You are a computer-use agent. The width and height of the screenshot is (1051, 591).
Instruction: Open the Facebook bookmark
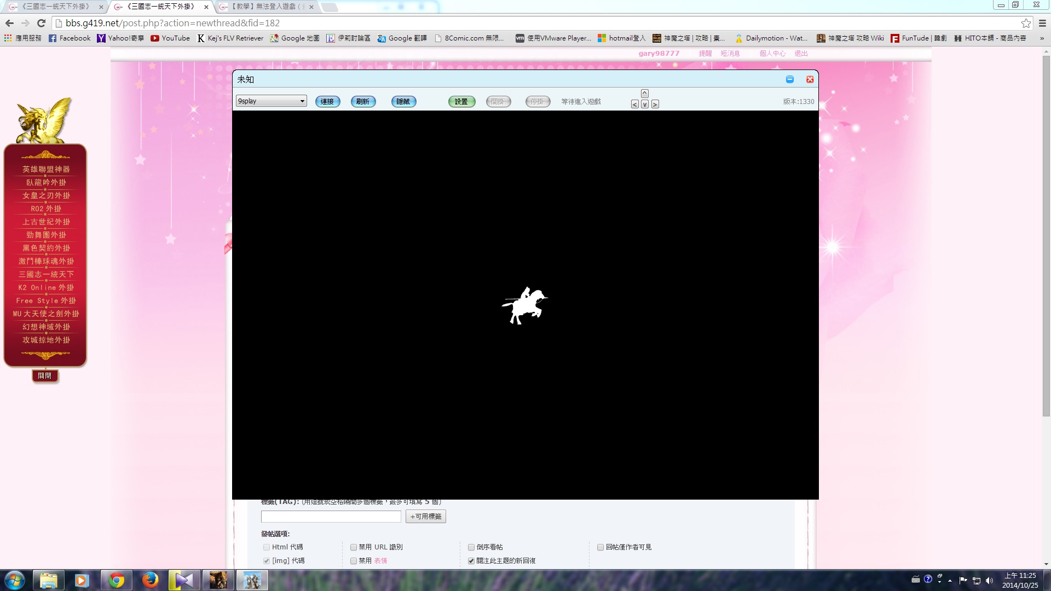[70, 38]
